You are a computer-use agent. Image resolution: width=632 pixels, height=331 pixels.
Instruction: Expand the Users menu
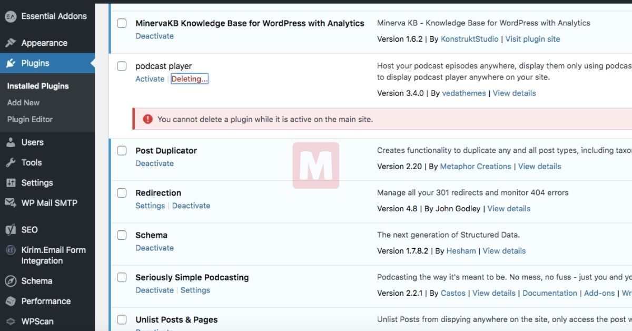[x=32, y=142]
